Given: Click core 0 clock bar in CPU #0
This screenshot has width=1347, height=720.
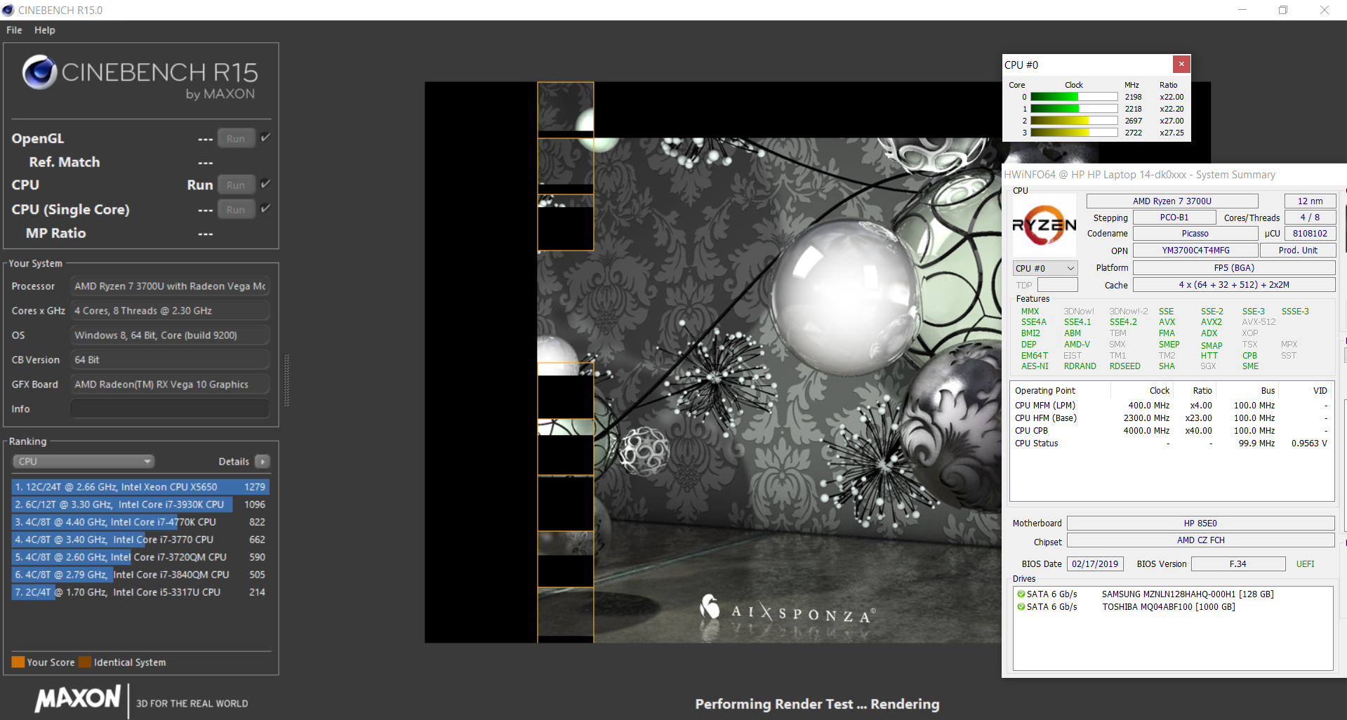Looking at the screenshot, I should (x=1074, y=97).
